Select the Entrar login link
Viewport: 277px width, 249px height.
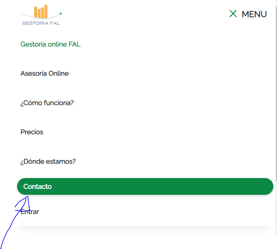pyautogui.click(x=30, y=212)
